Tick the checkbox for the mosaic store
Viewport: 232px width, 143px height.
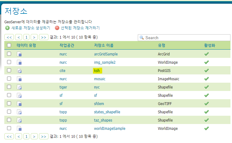(9, 78)
